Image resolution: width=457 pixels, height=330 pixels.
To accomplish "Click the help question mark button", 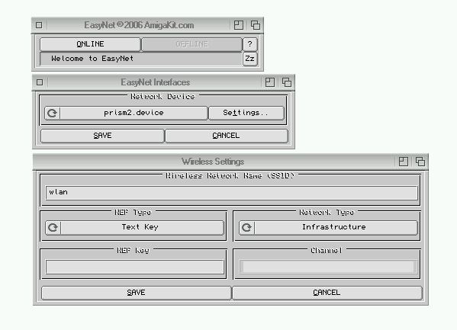I will [x=249, y=44].
